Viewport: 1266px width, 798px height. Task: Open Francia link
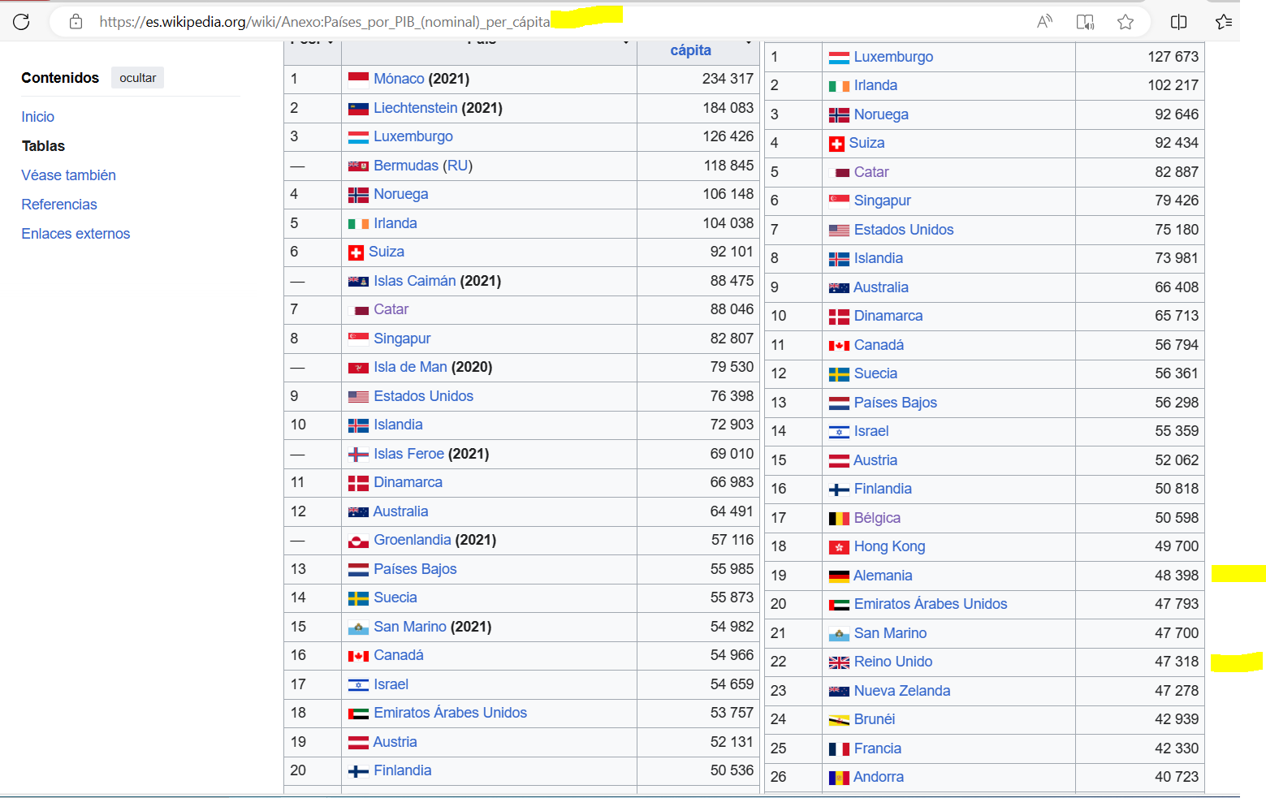coord(878,748)
